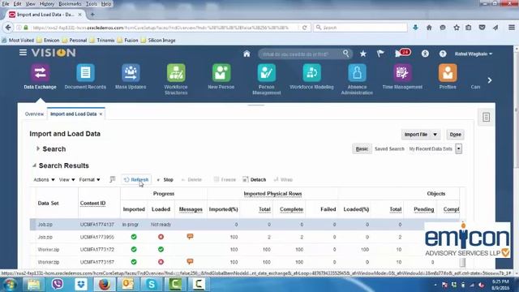Screen dimensions: 519x292
Task: Open the Import File dropdown arrow
Action: point(435,135)
